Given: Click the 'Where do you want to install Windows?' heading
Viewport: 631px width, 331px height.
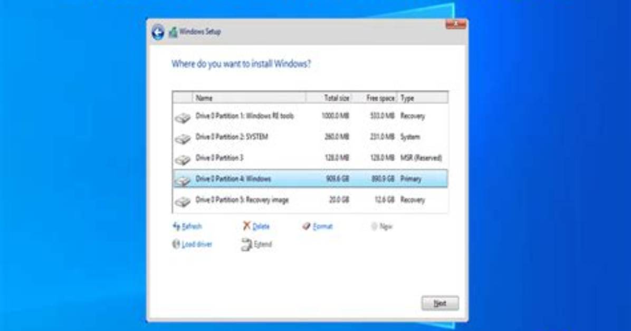Looking at the screenshot, I should (241, 64).
